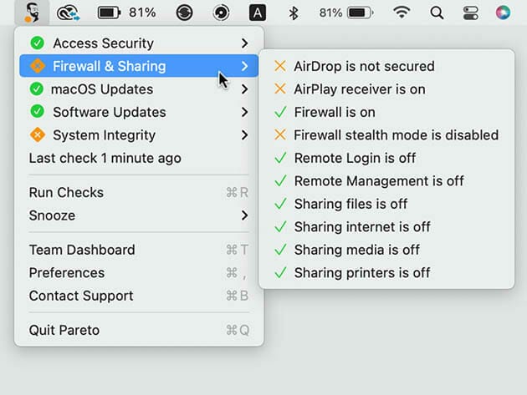
Task: Choose Run Checks from the menu
Action: point(67,193)
